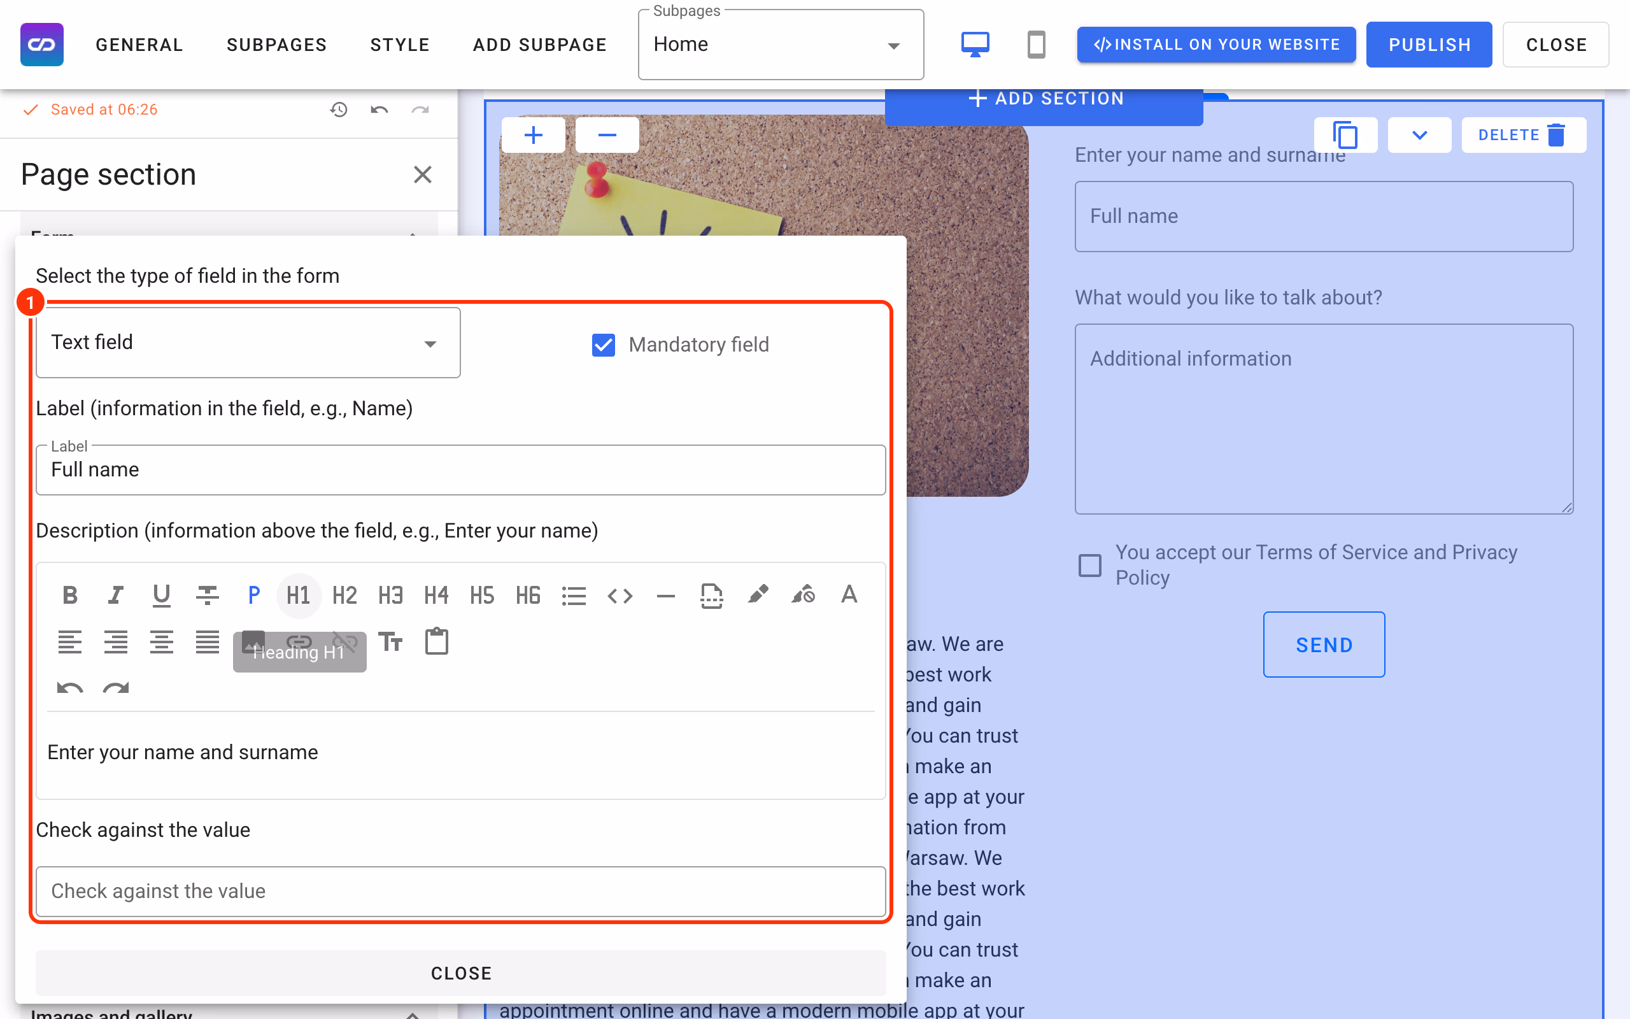Delete the section
The width and height of the screenshot is (1630, 1019).
(x=1524, y=135)
